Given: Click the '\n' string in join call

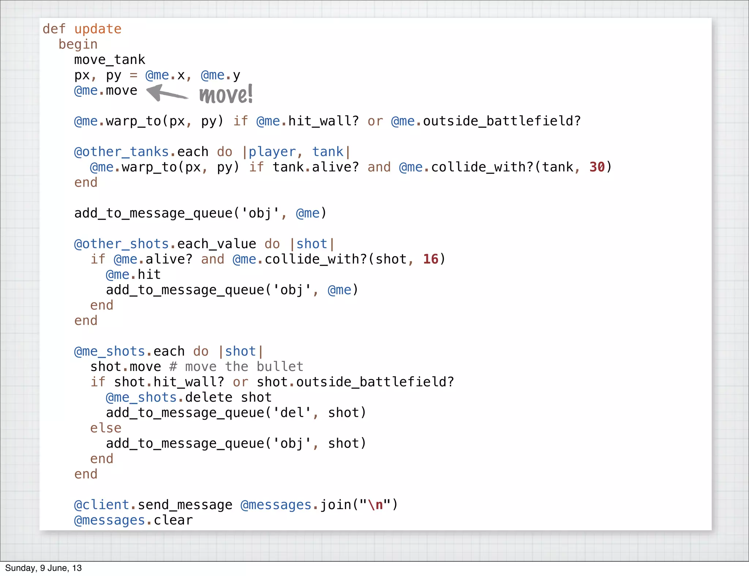Looking at the screenshot, I should (375, 505).
